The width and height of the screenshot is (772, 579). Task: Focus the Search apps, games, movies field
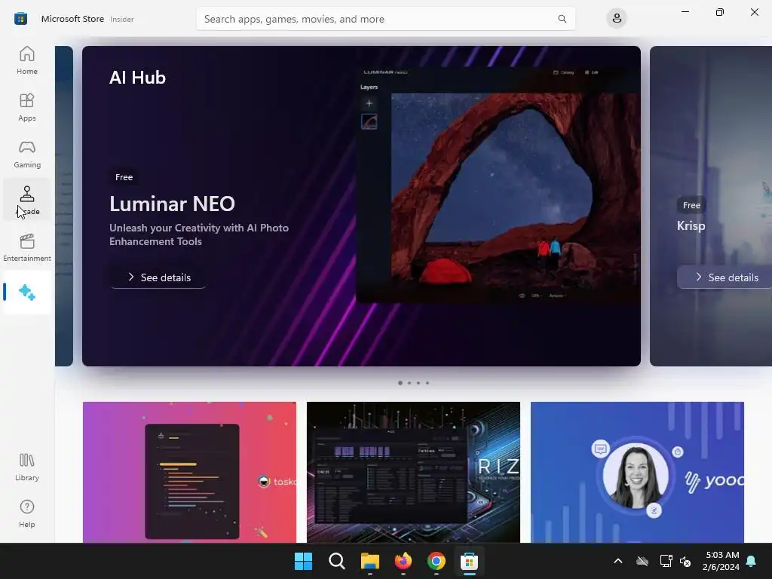pos(385,19)
